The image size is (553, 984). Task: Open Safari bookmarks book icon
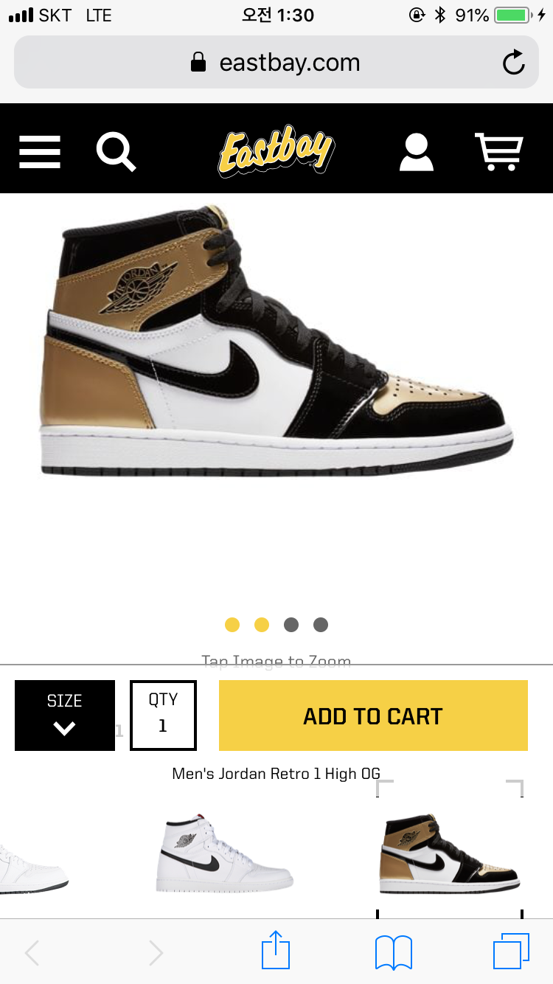click(394, 952)
